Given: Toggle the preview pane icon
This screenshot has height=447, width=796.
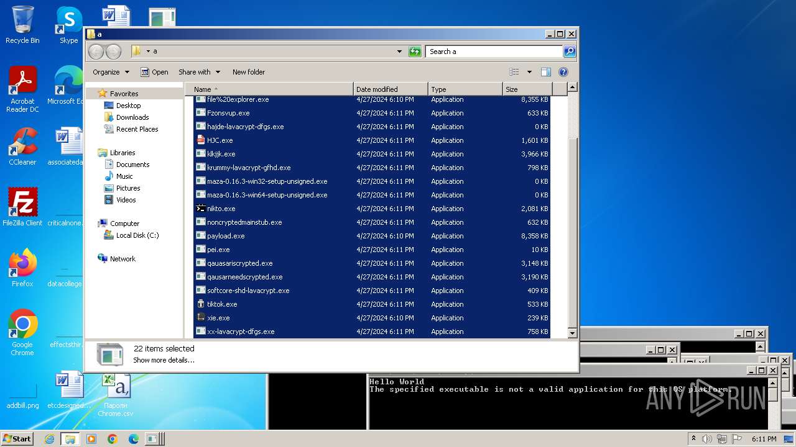Looking at the screenshot, I should pyautogui.click(x=545, y=72).
